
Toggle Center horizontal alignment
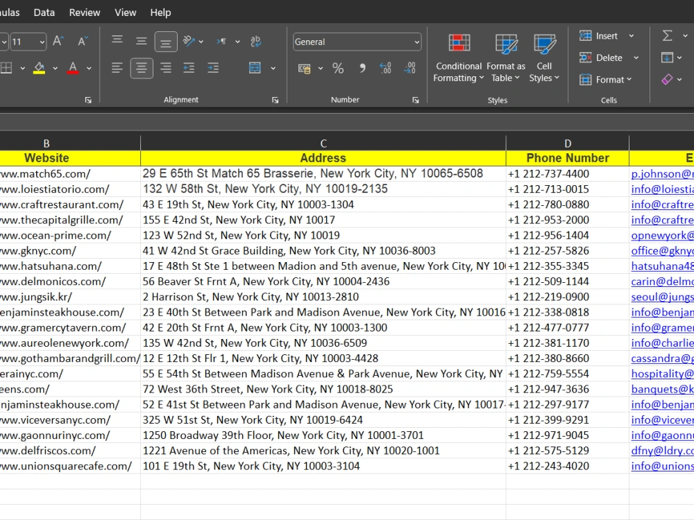pyautogui.click(x=142, y=68)
